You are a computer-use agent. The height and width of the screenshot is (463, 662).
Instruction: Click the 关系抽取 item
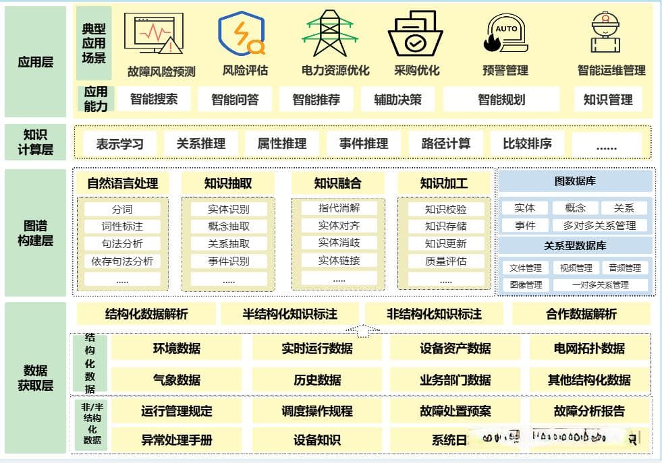click(228, 244)
